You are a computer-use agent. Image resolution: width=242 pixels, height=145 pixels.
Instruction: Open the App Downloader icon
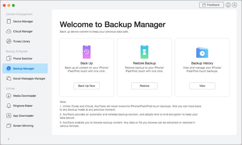tap(9, 116)
